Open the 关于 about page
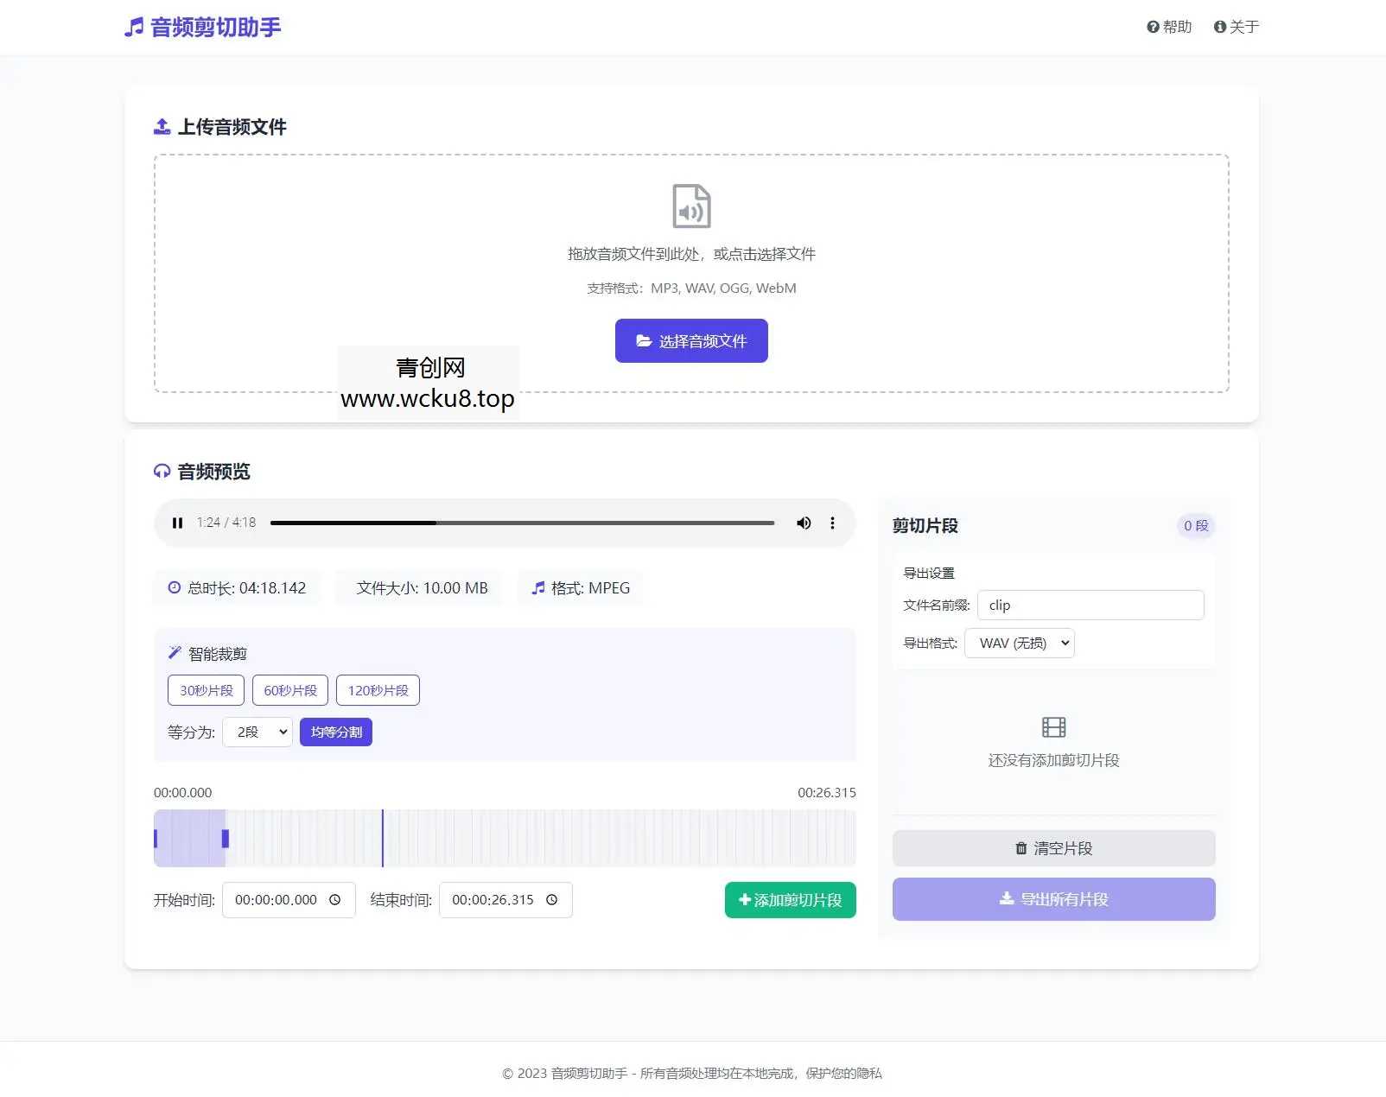 pos(1236,27)
